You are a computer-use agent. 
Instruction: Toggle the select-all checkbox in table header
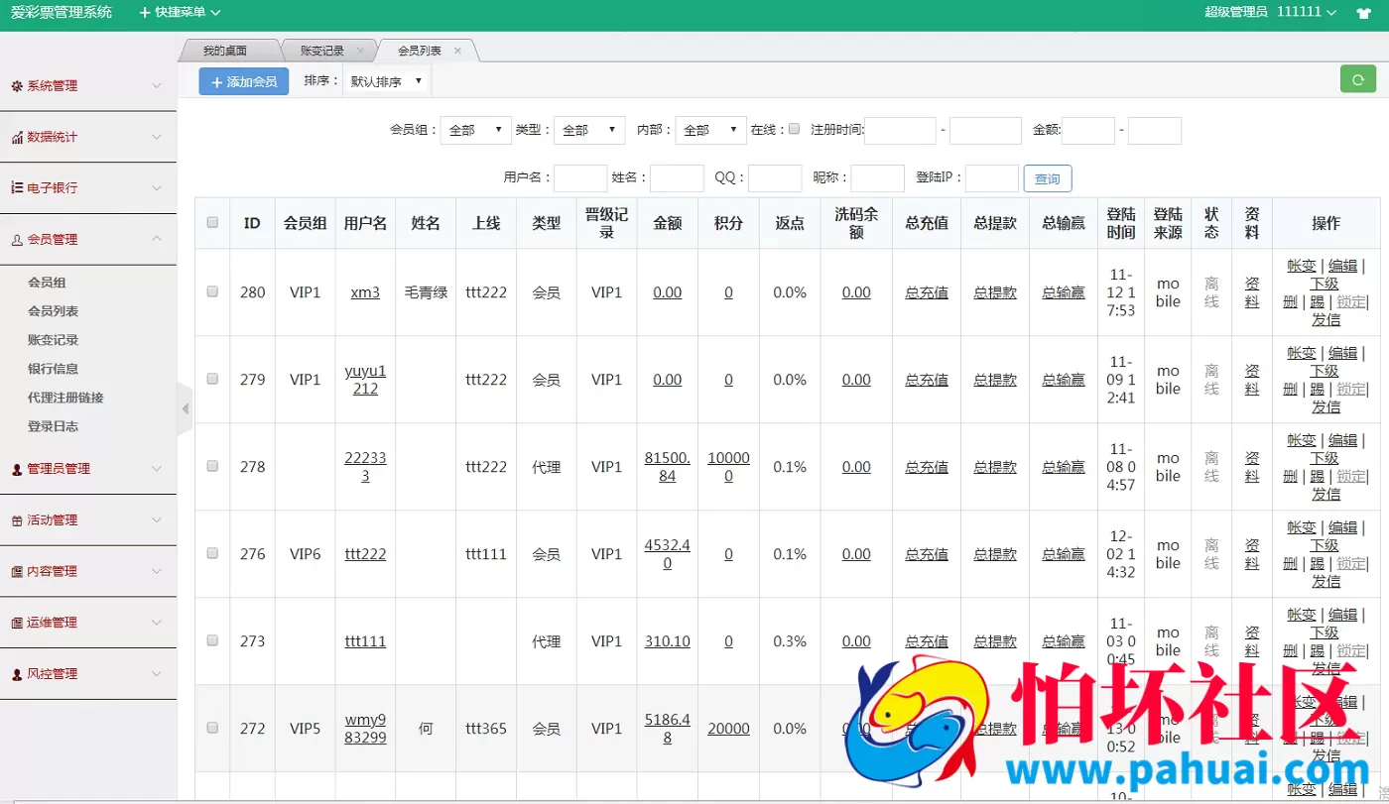pyautogui.click(x=212, y=222)
